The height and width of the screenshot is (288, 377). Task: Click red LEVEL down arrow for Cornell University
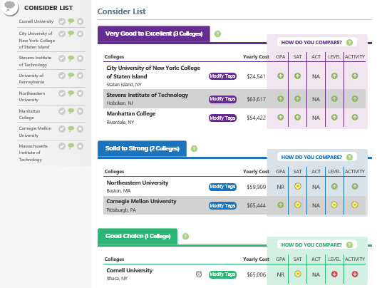(x=334, y=274)
